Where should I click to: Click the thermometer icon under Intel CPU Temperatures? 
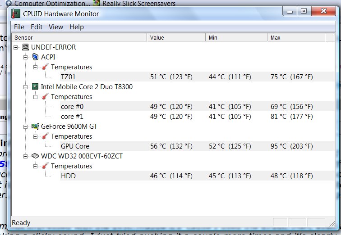pyautogui.click(x=45, y=96)
